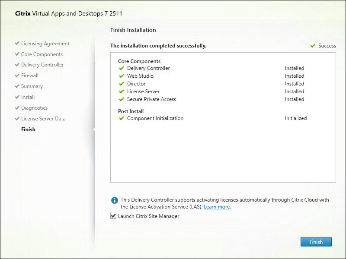Viewport: 346px width, 259px height.
Task: Select the License Server Data step
Action: [43, 119]
